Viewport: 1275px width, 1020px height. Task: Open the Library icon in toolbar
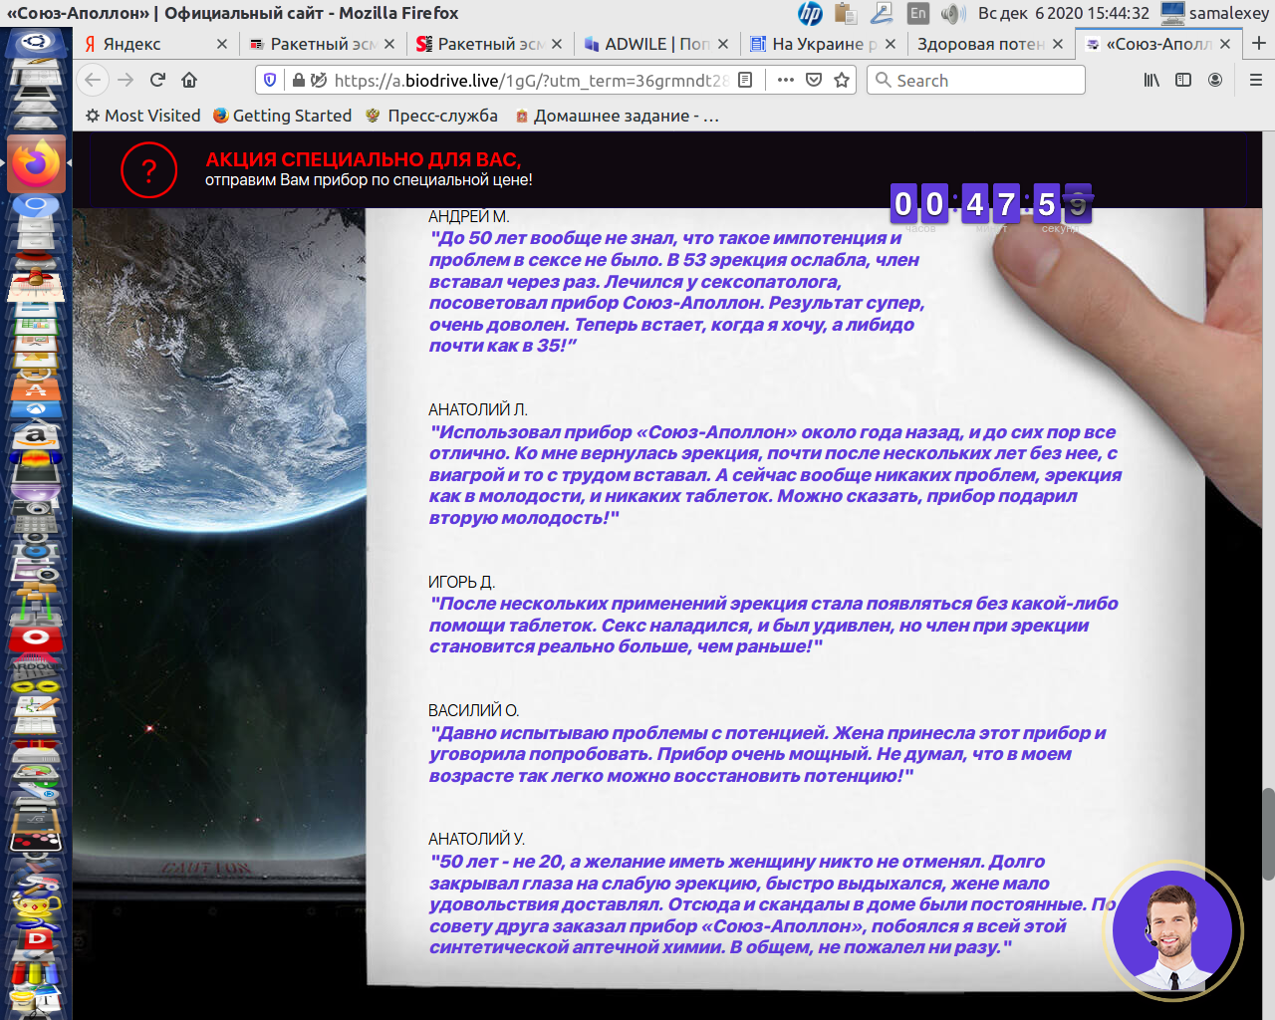1151,80
